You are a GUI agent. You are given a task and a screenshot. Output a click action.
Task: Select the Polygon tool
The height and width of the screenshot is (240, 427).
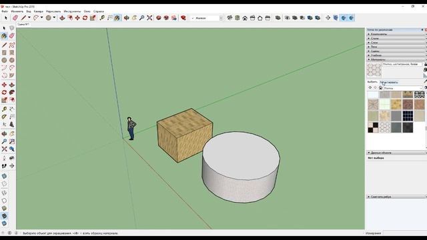tap(12, 60)
